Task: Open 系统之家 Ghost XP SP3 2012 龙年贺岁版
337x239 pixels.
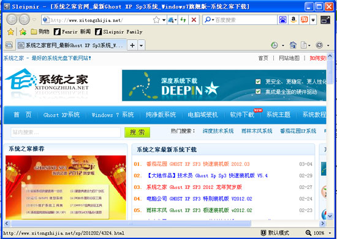Action: click(194, 187)
